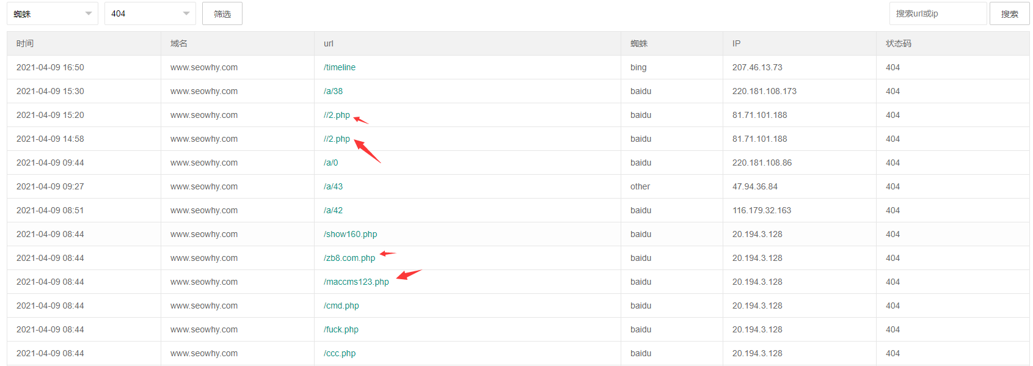The image size is (1033, 366).
Task: Click the //2.php link at 14:58
Action: pyautogui.click(x=337, y=139)
